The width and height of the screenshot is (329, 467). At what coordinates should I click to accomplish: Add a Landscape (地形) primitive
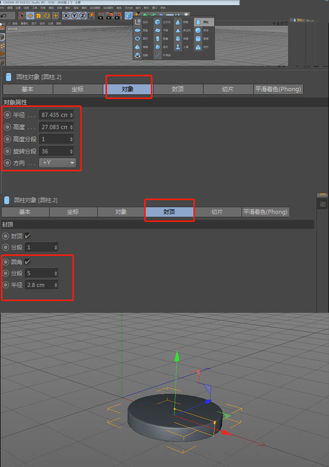pyautogui.click(x=198, y=47)
